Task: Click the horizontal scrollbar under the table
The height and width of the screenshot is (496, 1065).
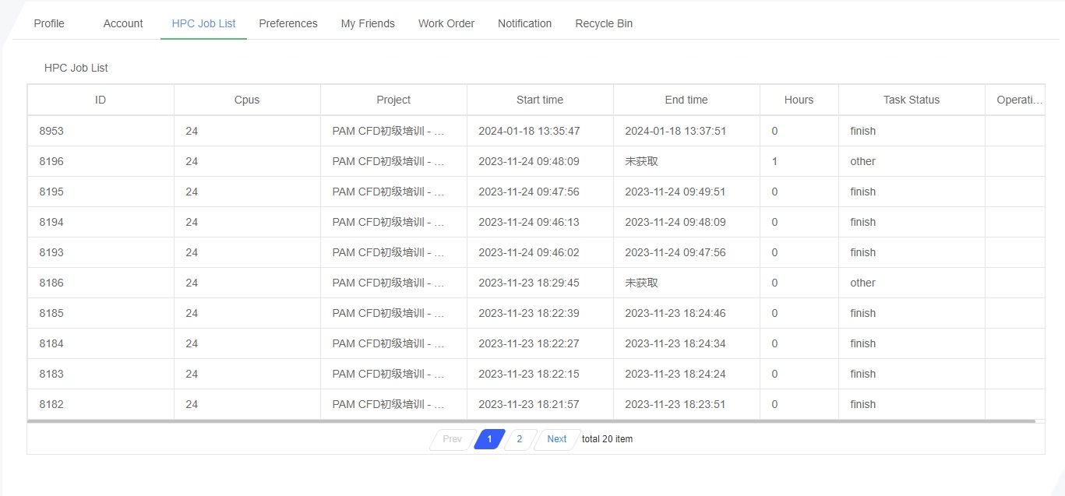Action: tap(531, 421)
